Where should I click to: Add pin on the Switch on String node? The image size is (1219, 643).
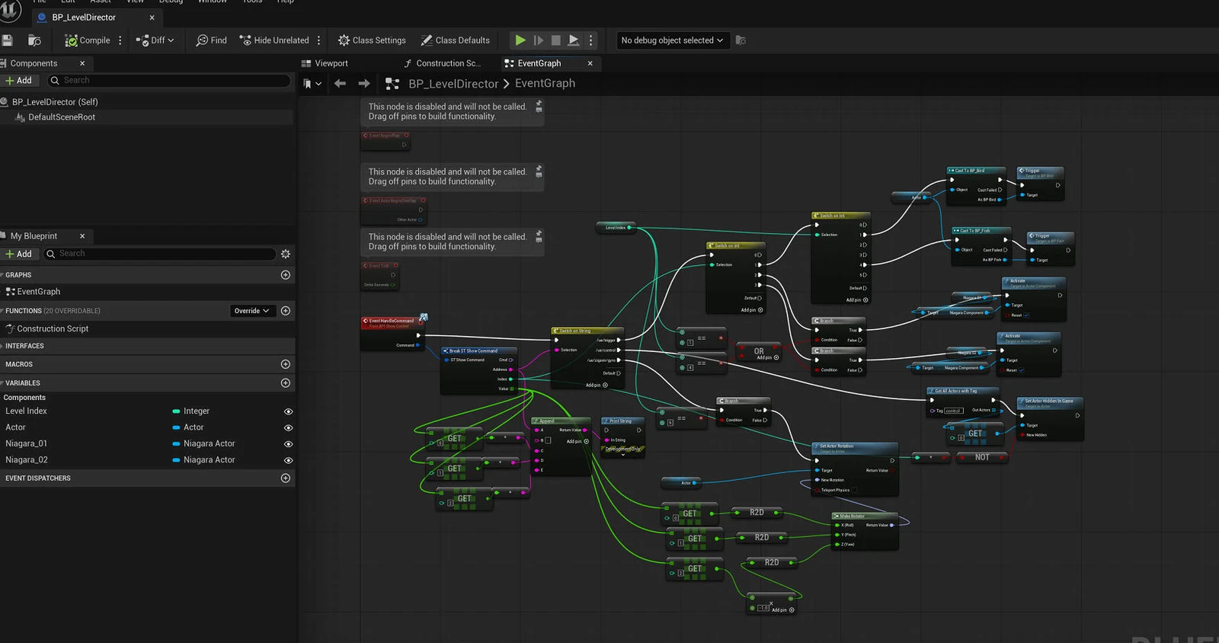tap(597, 385)
